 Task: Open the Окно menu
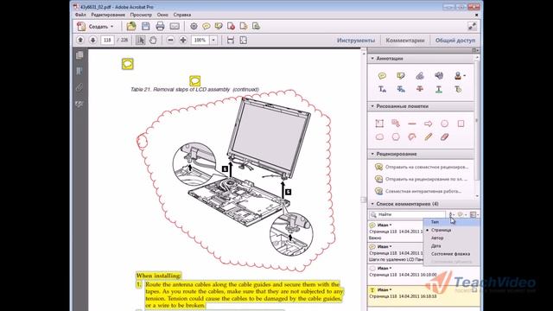point(162,15)
